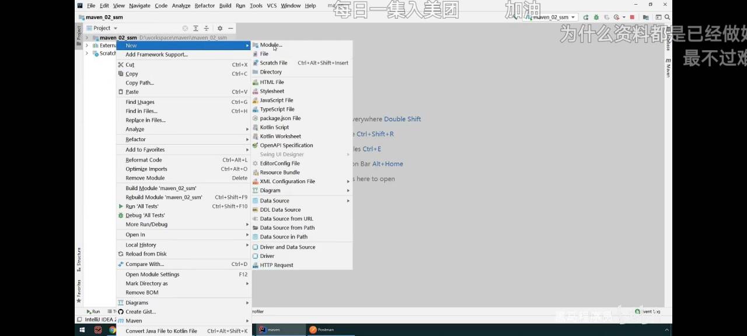Click the TypeScript File icon
This screenshot has height=336, width=747.
click(x=255, y=109)
